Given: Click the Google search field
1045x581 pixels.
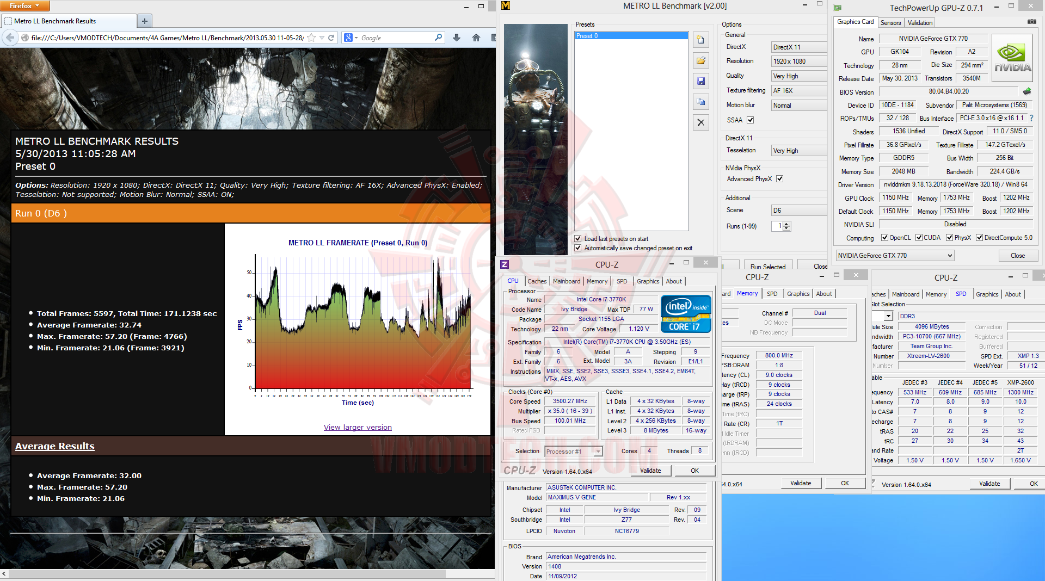Looking at the screenshot, I should click(396, 38).
